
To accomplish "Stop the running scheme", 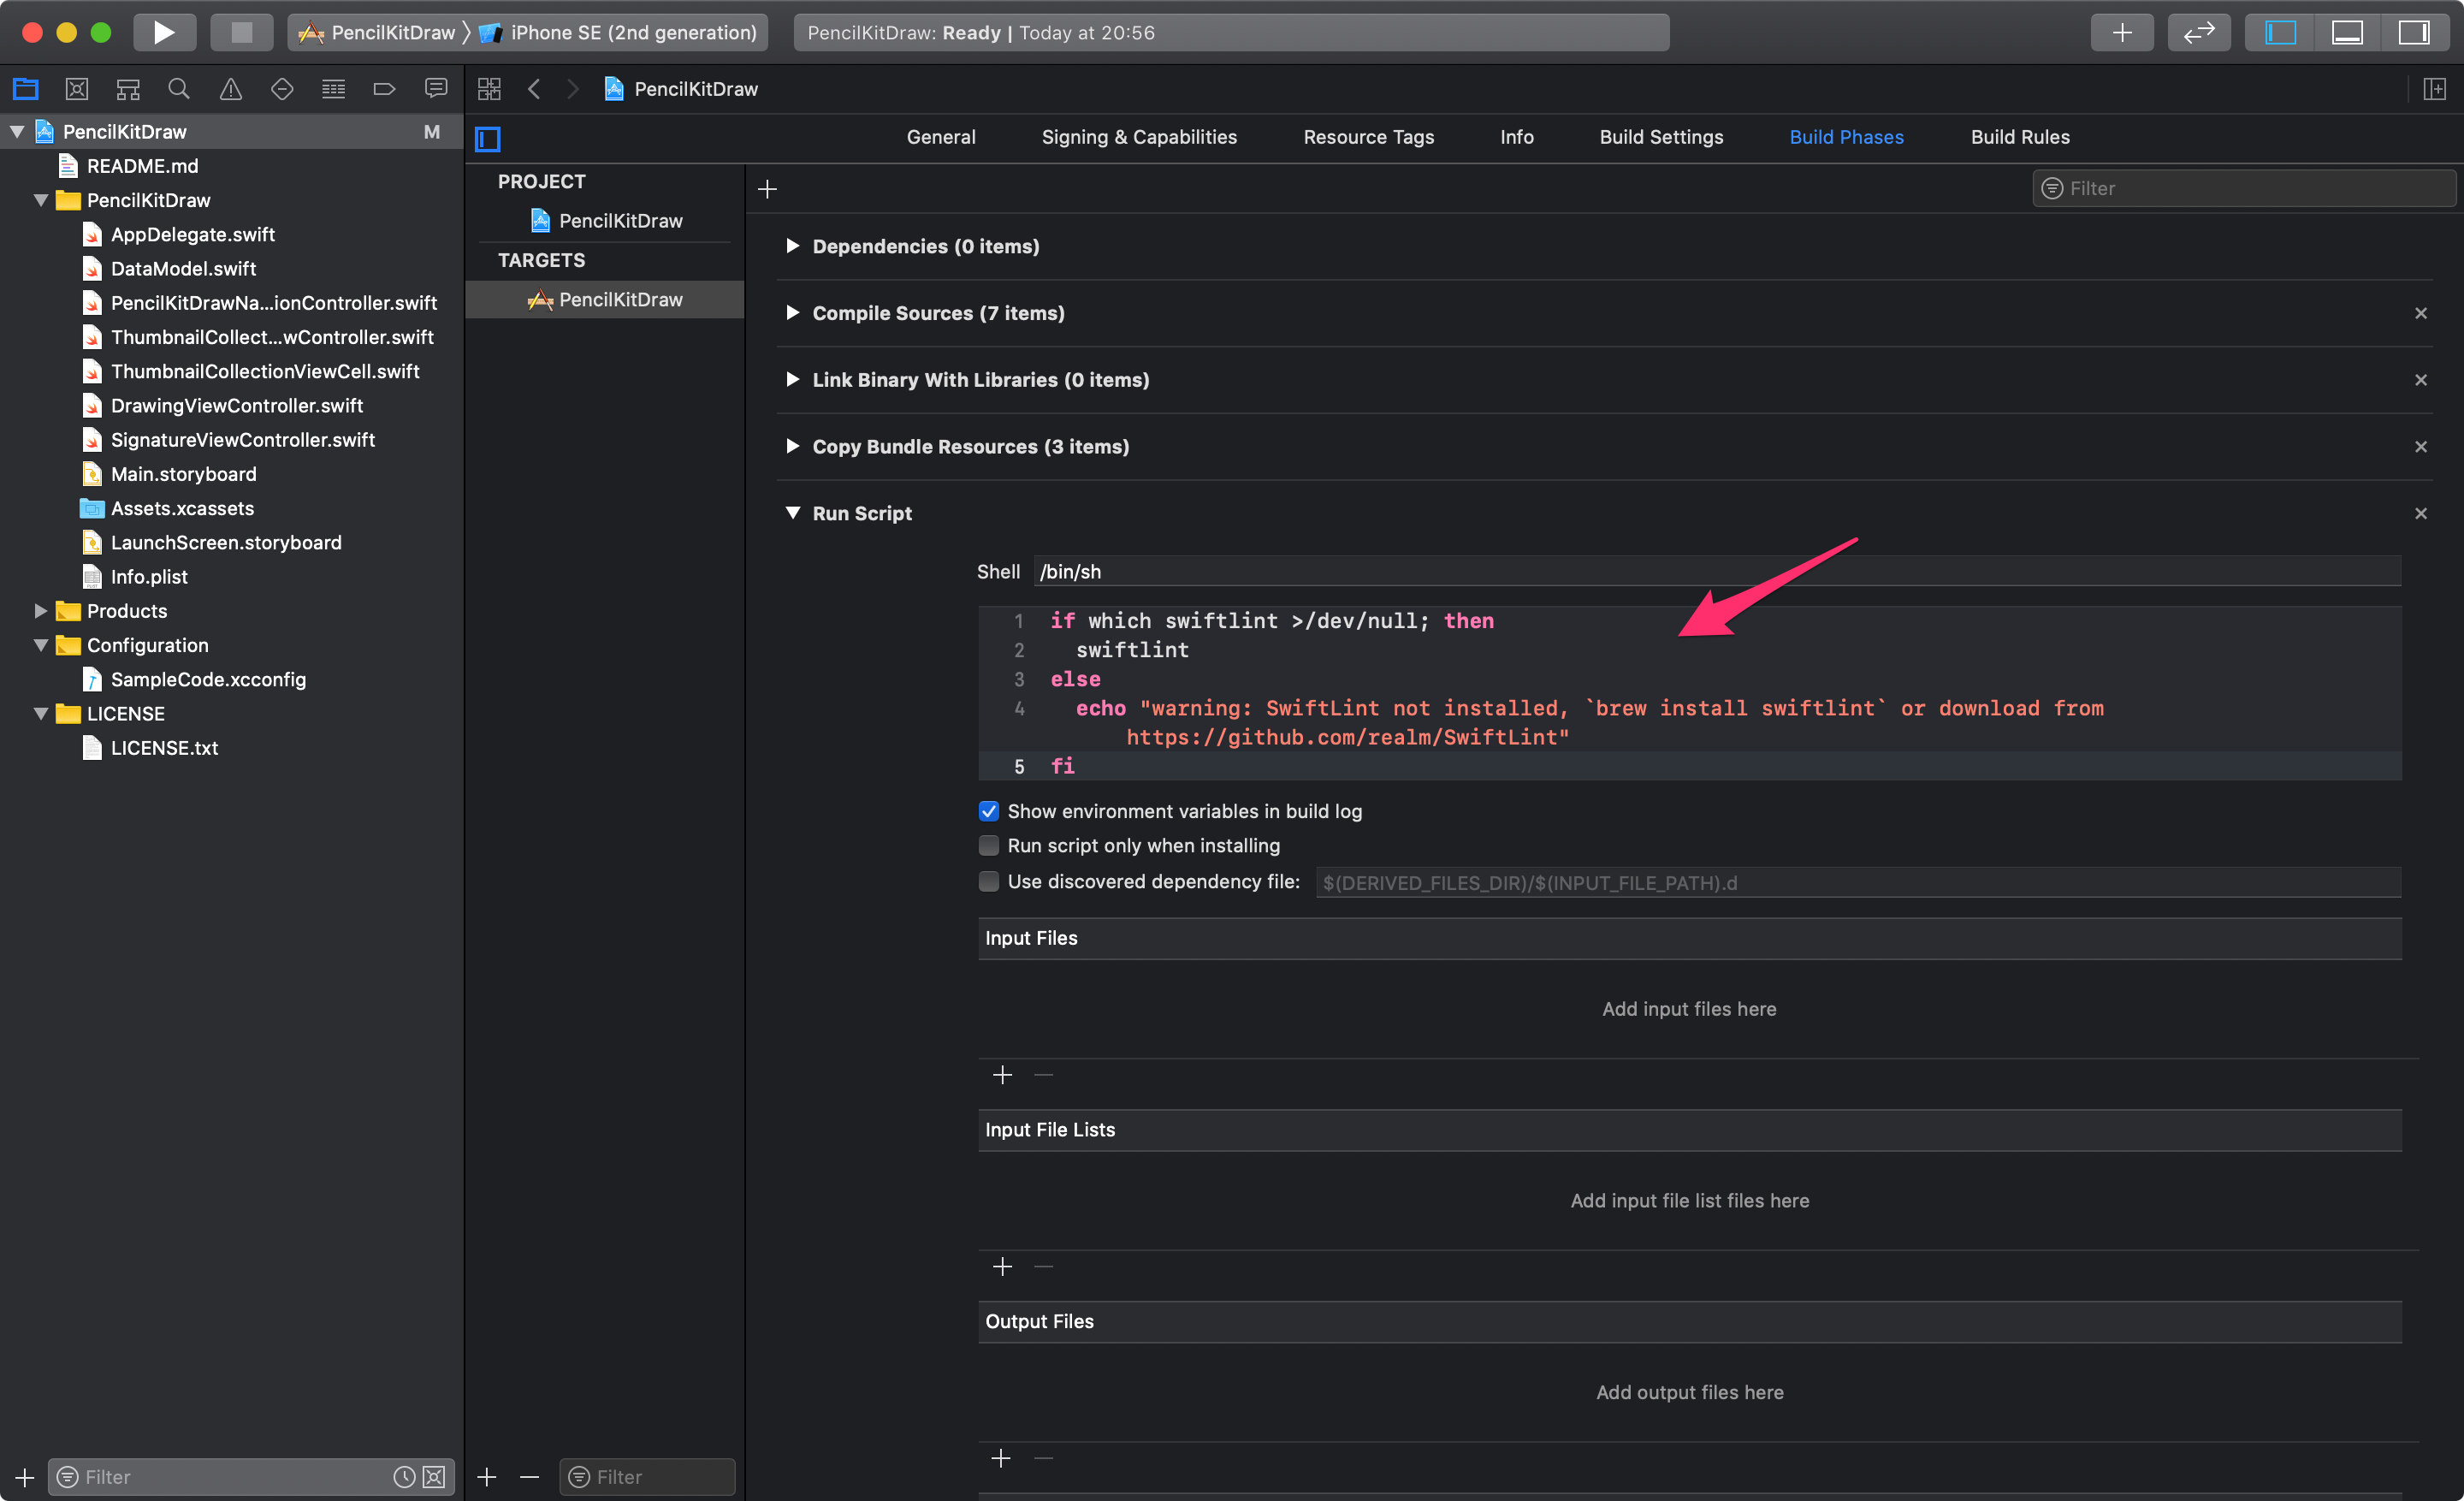I will (241, 32).
